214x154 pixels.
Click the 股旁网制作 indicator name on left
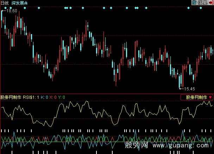point(11,97)
